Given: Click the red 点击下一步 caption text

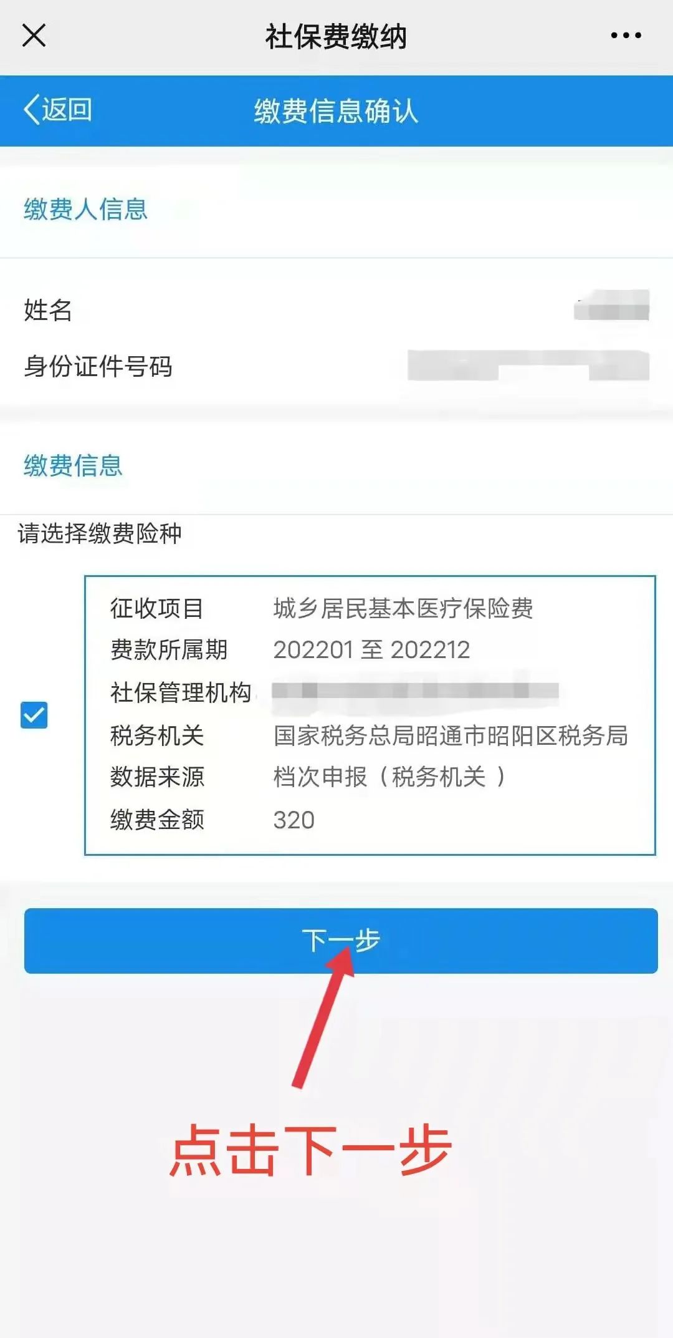Looking at the screenshot, I should [x=310, y=1151].
